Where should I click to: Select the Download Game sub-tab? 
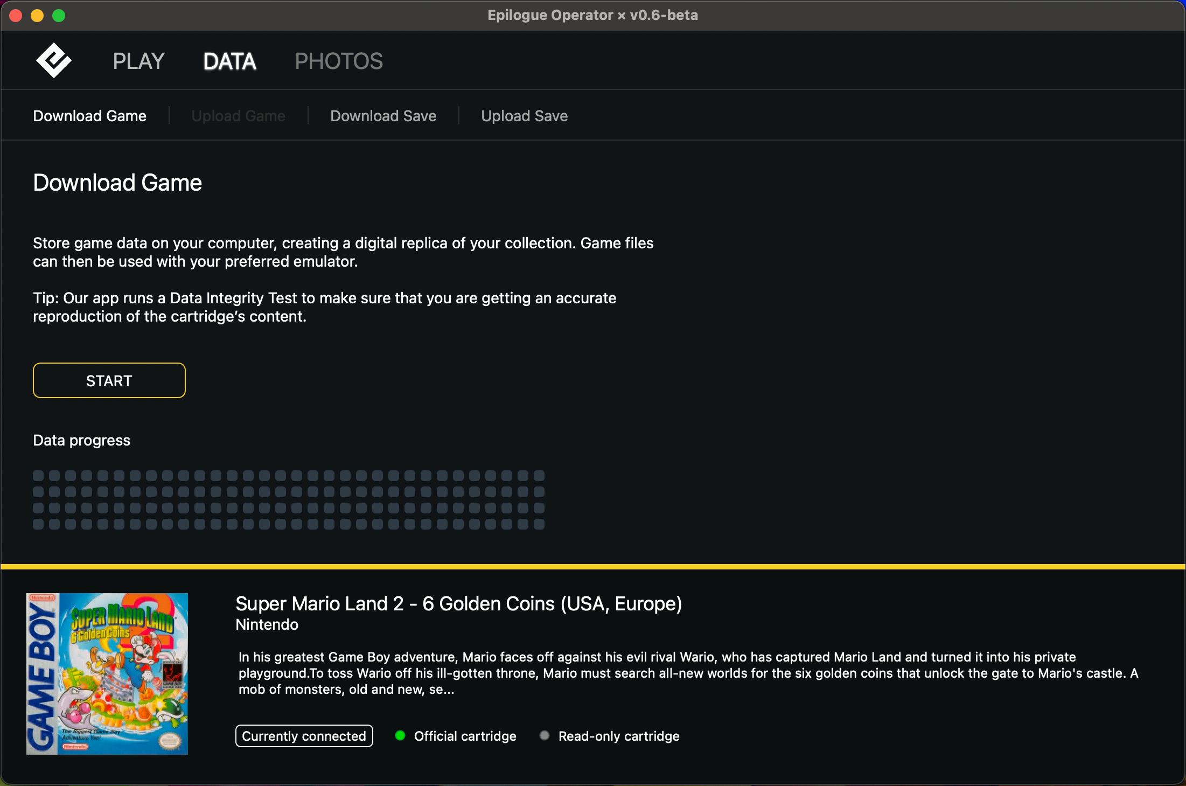(x=89, y=116)
